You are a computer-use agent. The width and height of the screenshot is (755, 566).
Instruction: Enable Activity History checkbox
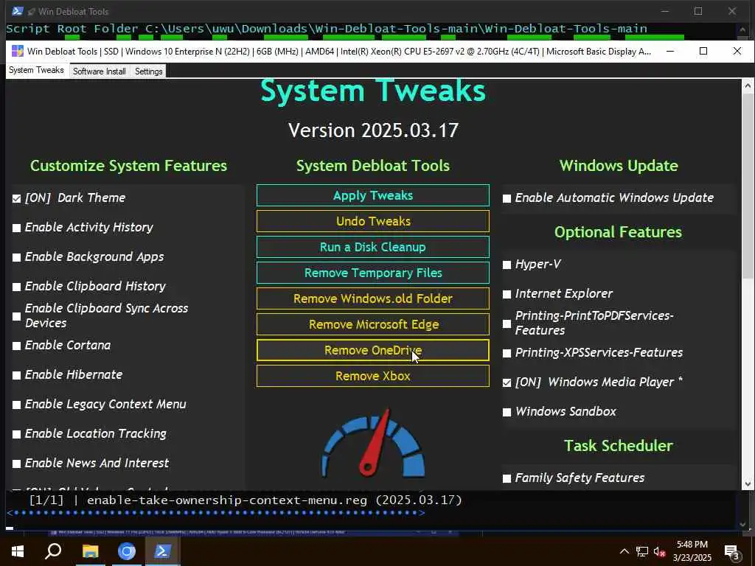click(x=17, y=228)
